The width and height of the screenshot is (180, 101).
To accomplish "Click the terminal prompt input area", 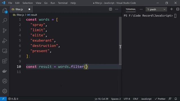I will tap(175, 16).
